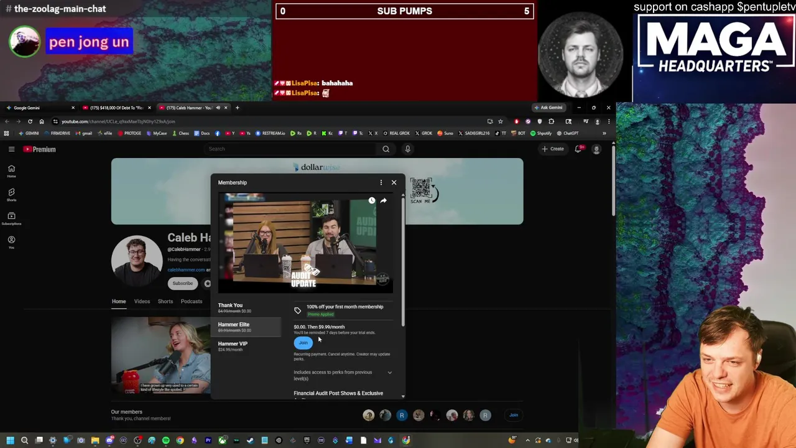
Task: Open Membership dialog three-dot options menu
Action: 381,182
